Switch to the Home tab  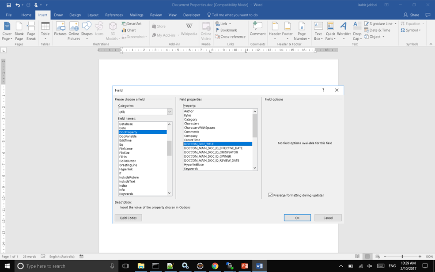pyautogui.click(x=26, y=15)
